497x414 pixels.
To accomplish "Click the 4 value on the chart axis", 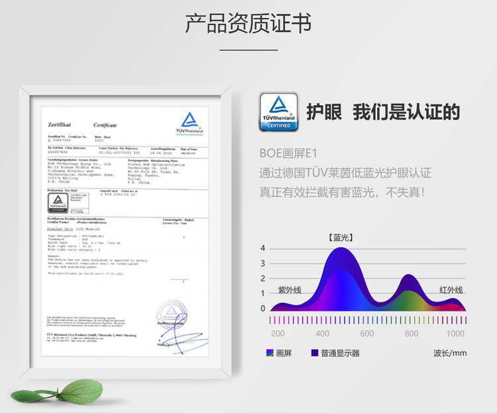I will coord(263,248).
